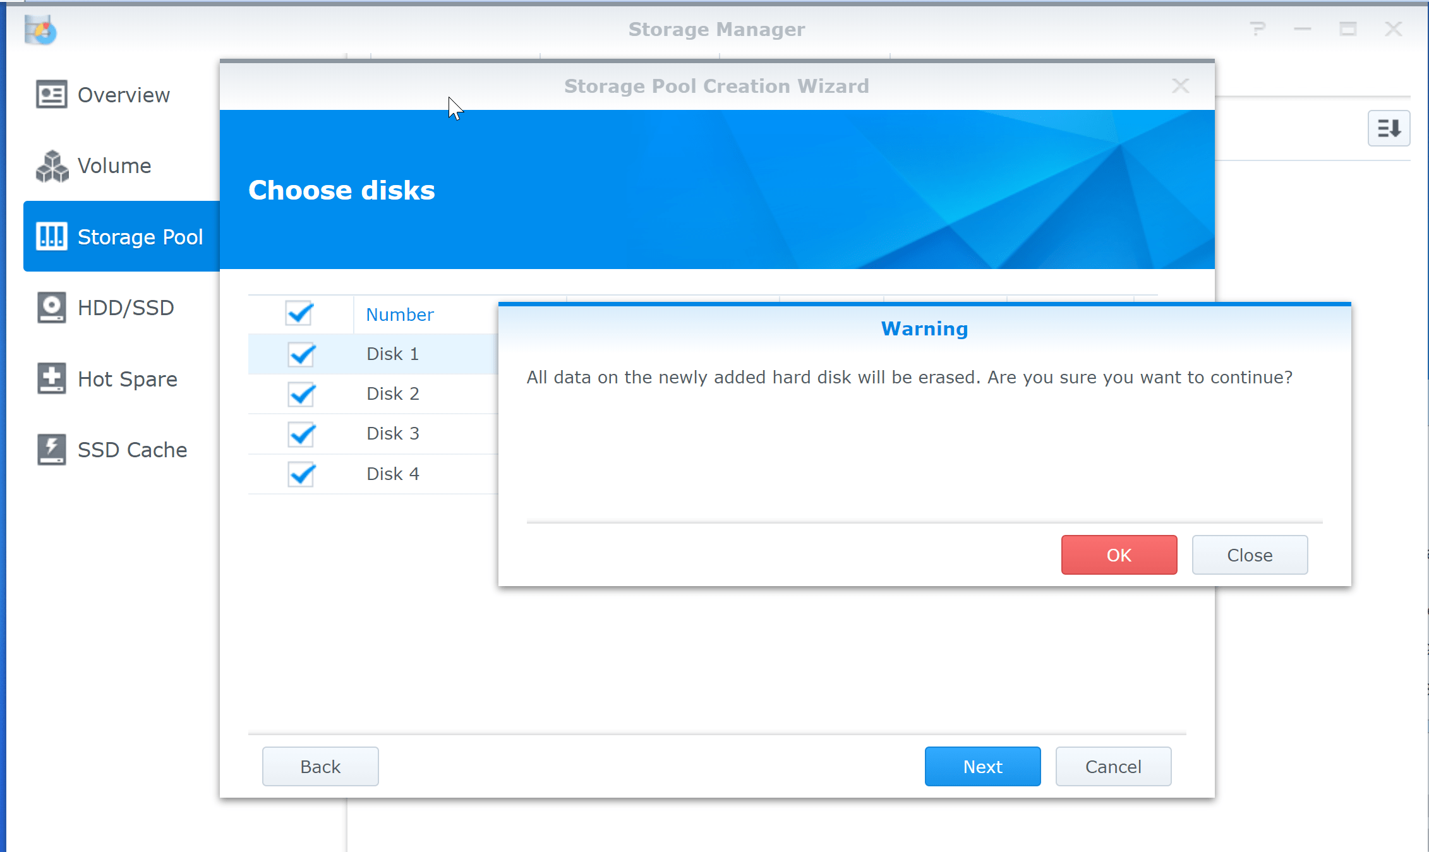
Task: Click the Storage Manager application icon
Action: coord(40,29)
